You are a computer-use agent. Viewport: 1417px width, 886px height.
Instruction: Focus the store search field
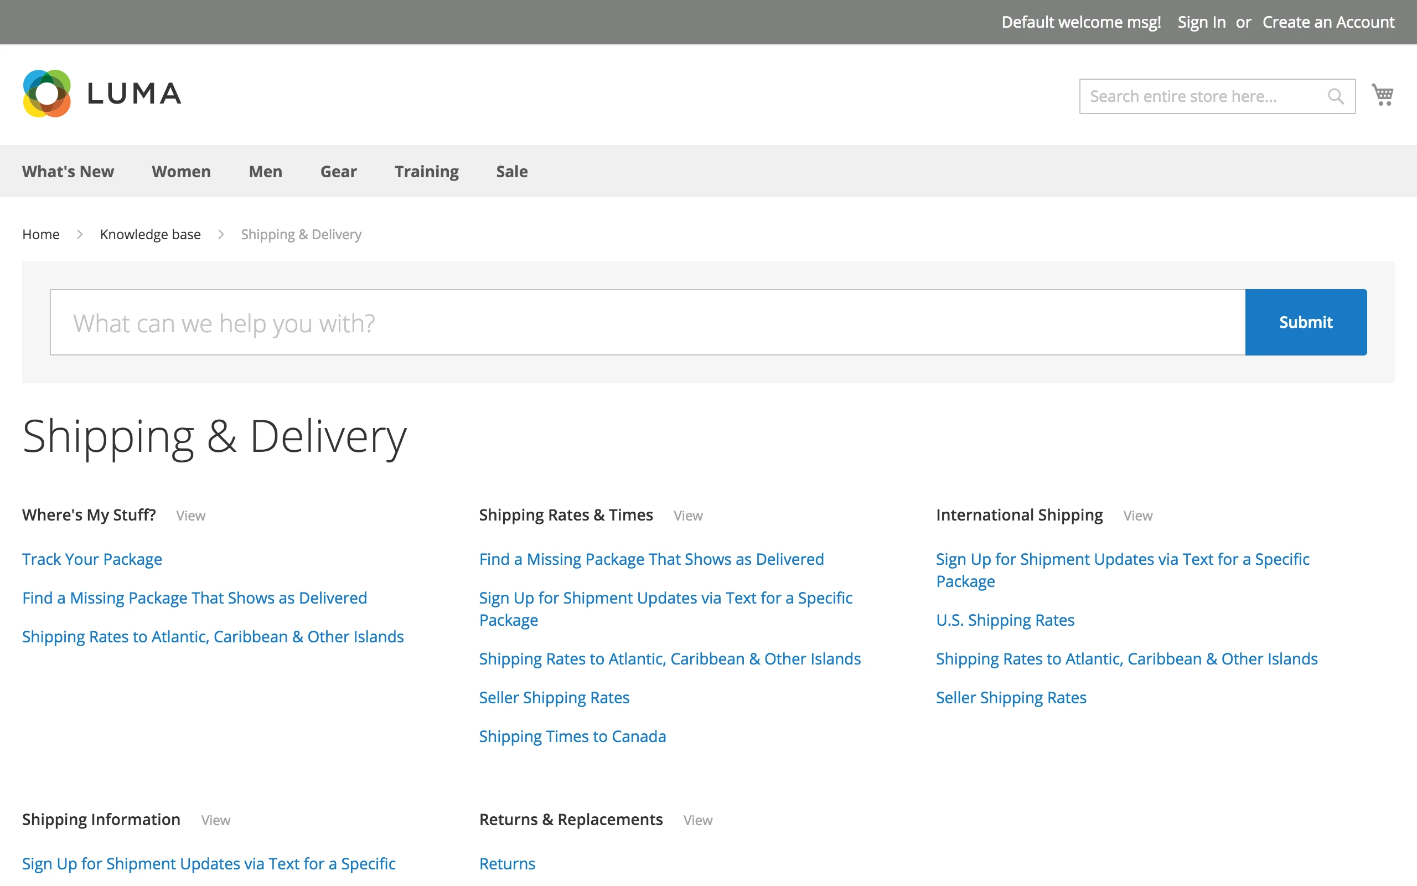point(1201,96)
